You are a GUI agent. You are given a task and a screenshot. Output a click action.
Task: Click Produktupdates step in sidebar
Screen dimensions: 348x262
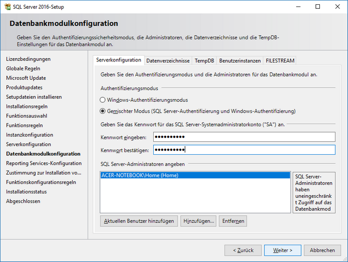[24, 87]
